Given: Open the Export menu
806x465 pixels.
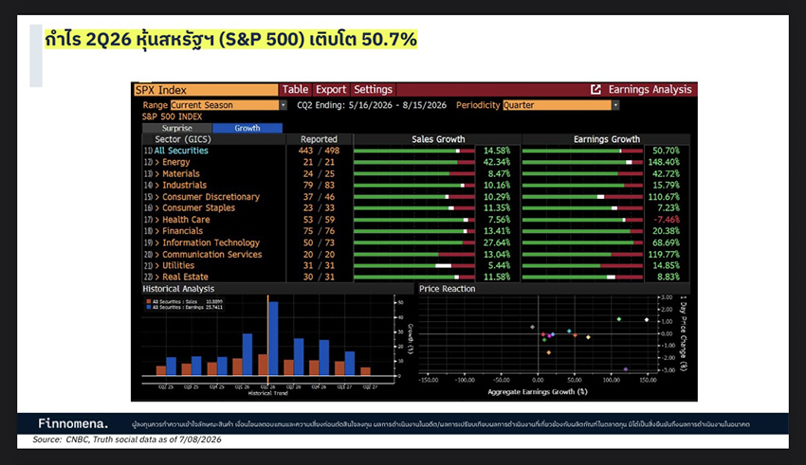Looking at the screenshot, I should (x=331, y=89).
